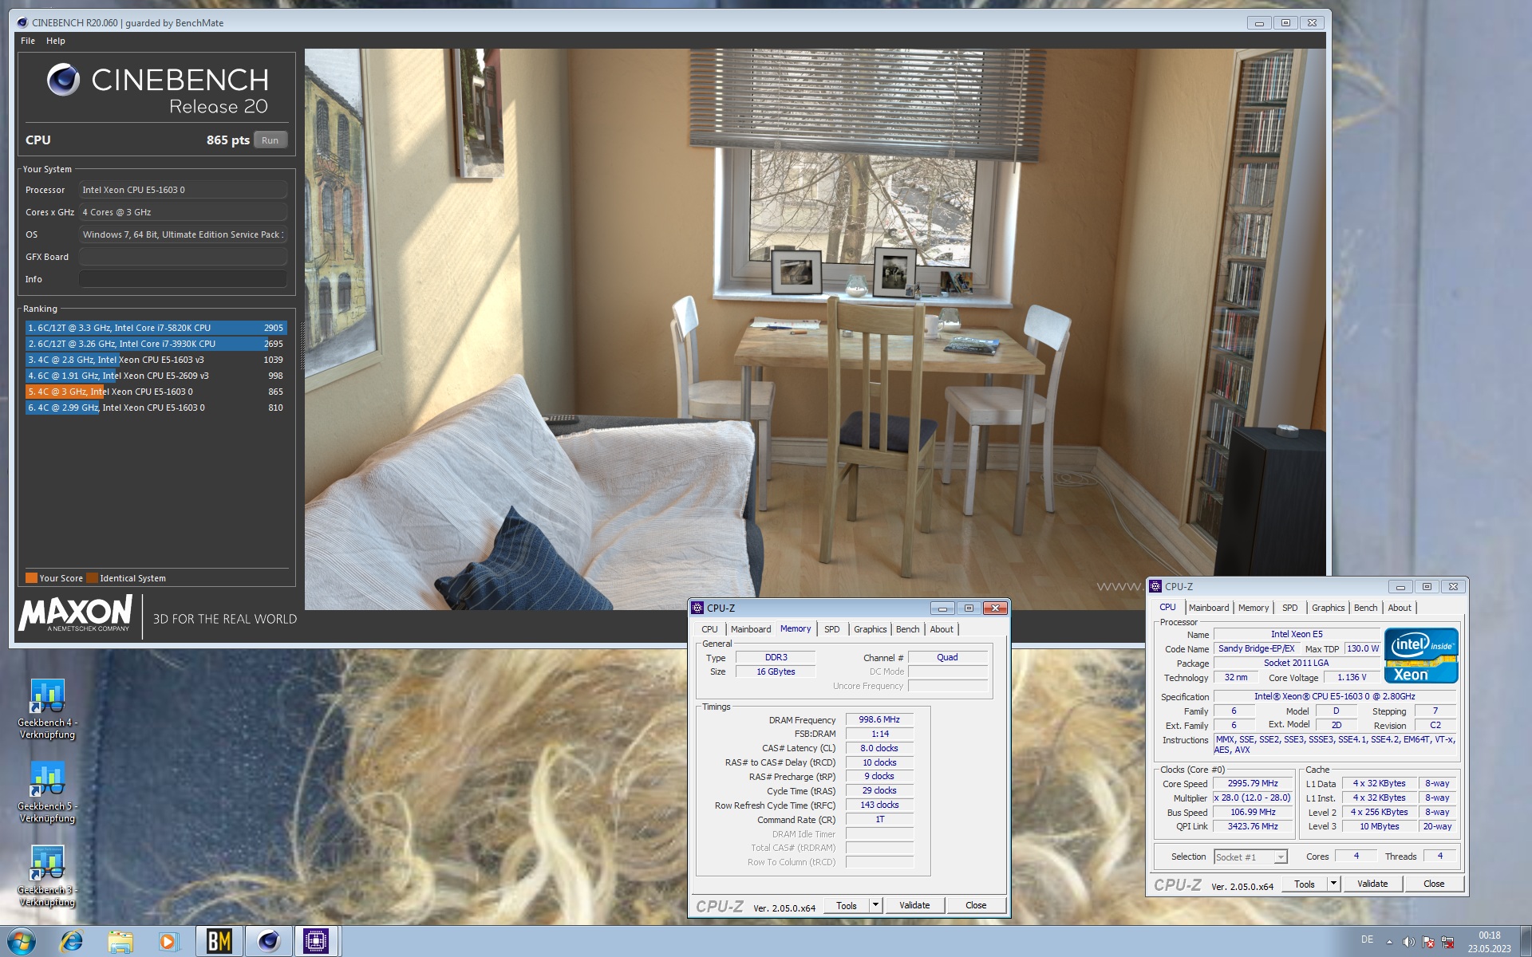Image resolution: width=1532 pixels, height=957 pixels.
Task: Click the Cinebench logo sphere
Action: click(x=63, y=80)
